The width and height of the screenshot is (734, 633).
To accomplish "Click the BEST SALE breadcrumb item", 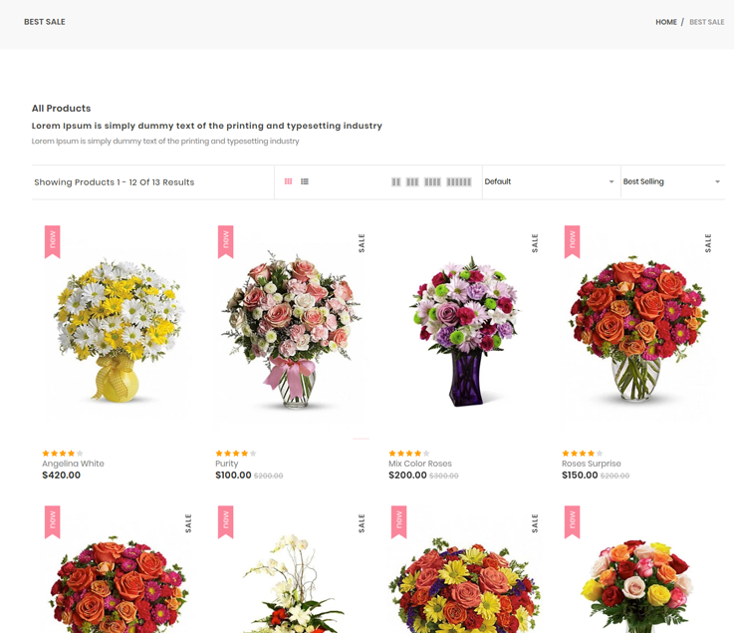I will click(706, 22).
